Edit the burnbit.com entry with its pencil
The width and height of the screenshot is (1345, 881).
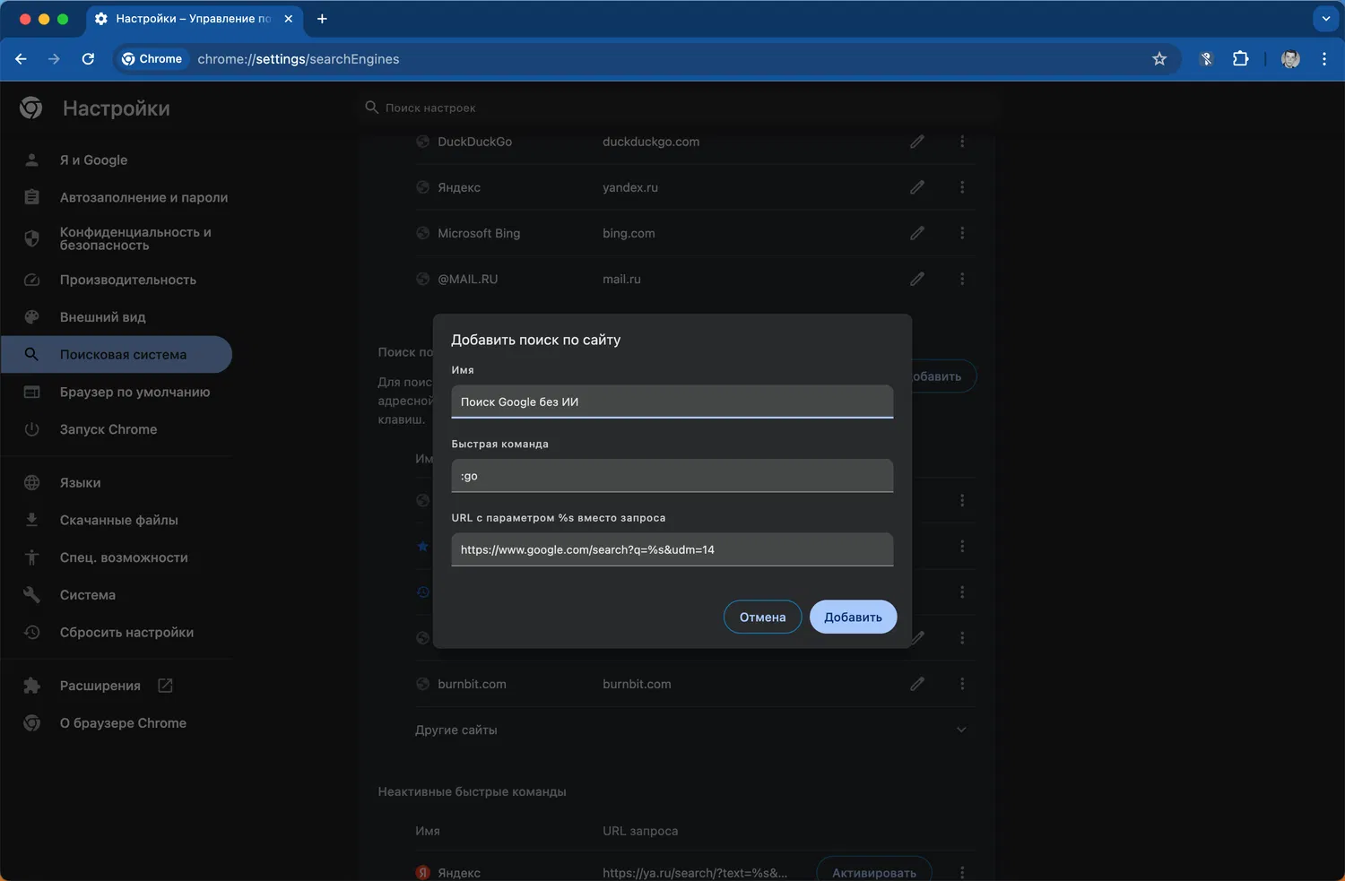(917, 684)
